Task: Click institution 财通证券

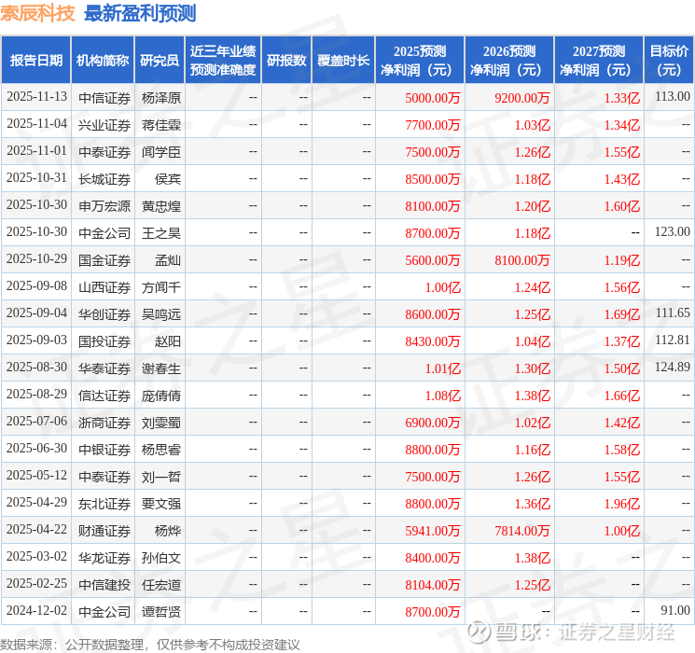Action: click(x=104, y=531)
